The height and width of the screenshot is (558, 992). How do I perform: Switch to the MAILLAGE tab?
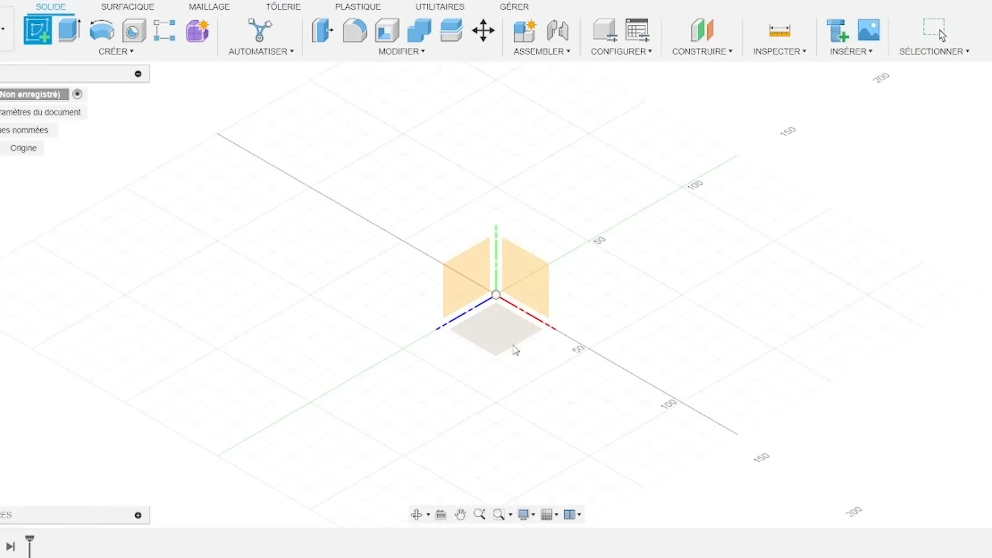click(209, 7)
